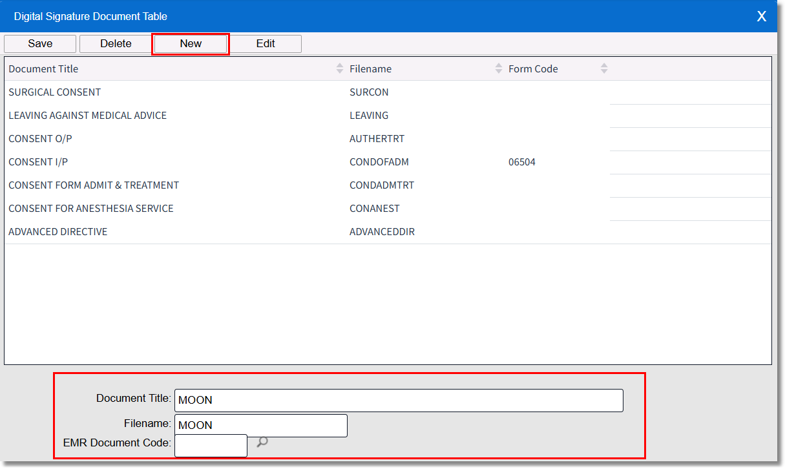Sort by Form Code column arrows
The image size is (785, 469).
603,68
